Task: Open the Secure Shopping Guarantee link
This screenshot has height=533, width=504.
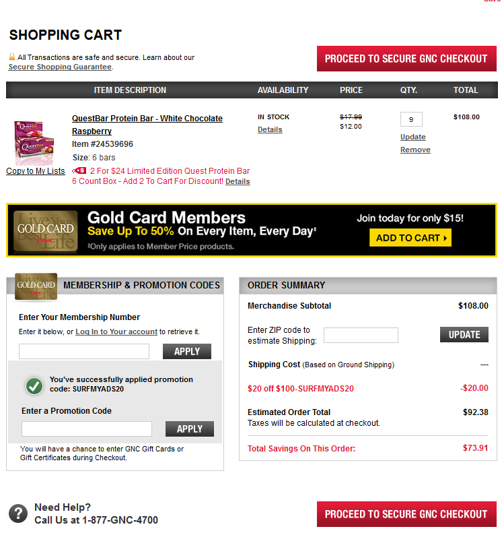Action: (60, 67)
